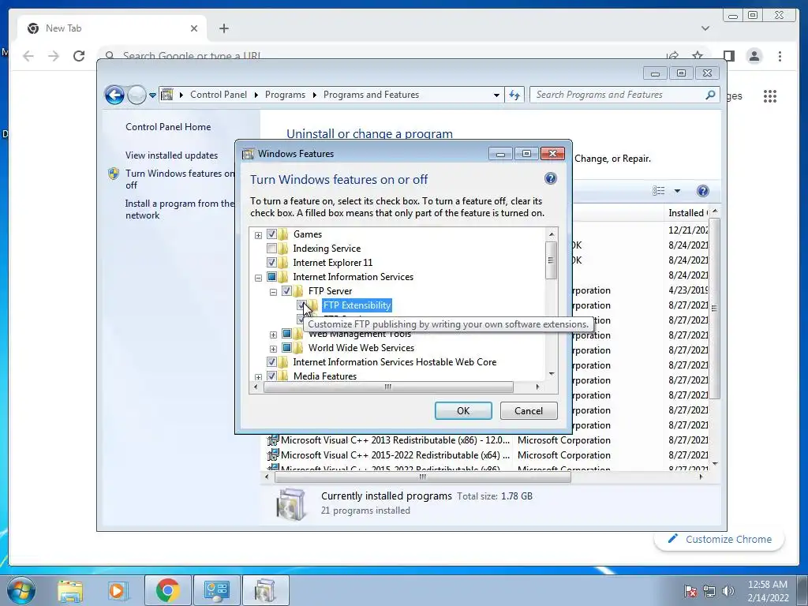808x606 pixels.
Task: Open recent pages dropdown beside Forward button
Action: (x=152, y=95)
